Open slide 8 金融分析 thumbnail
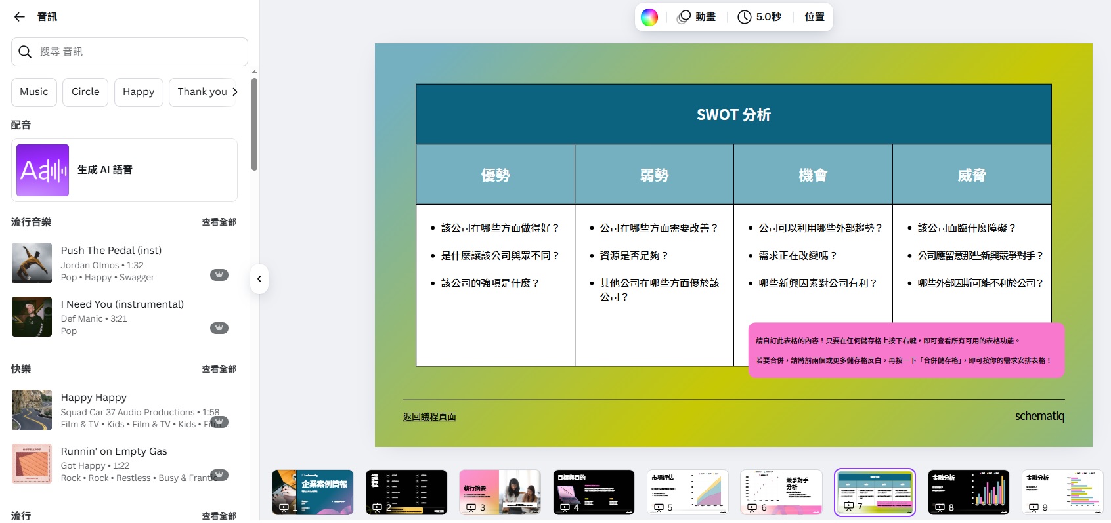This screenshot has height=523, width=1111. (x=969, y=492)
